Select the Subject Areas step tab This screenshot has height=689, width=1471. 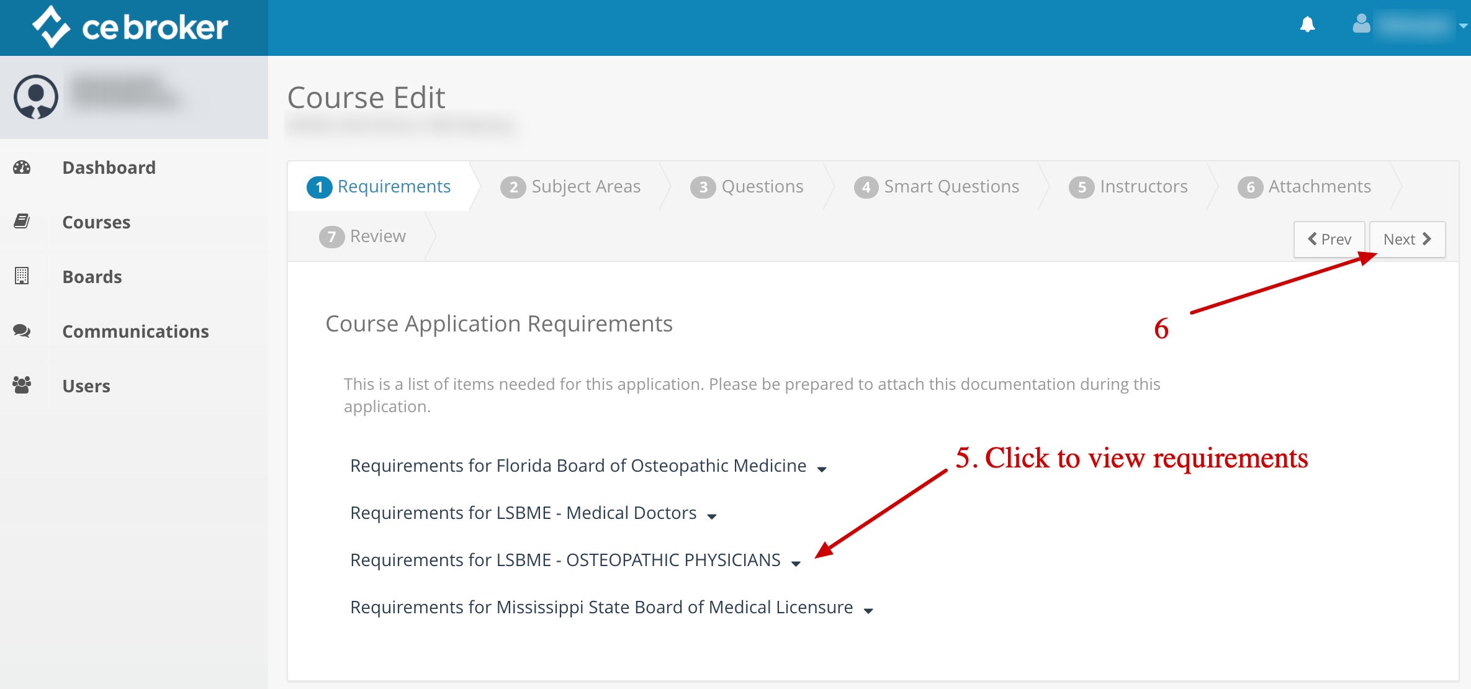pos(570,186)
